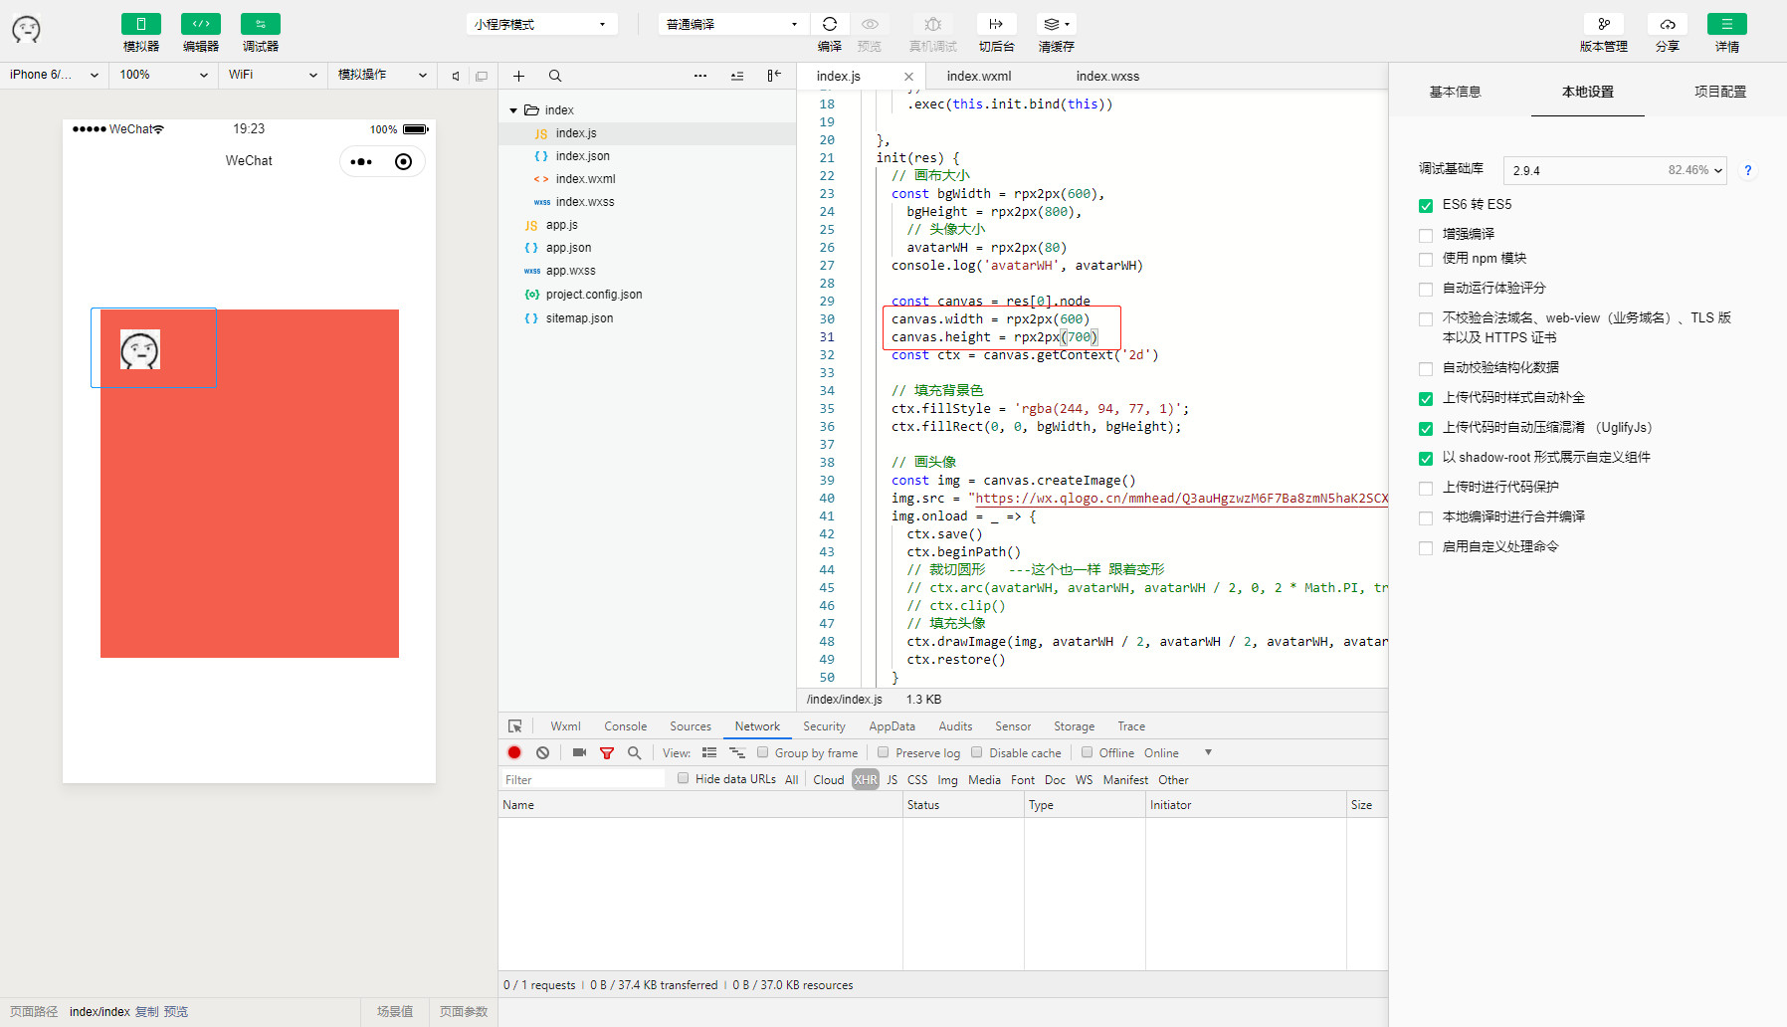Click the debug library help question icon
1787x1027 pixels.
[x=1747, y=170]
